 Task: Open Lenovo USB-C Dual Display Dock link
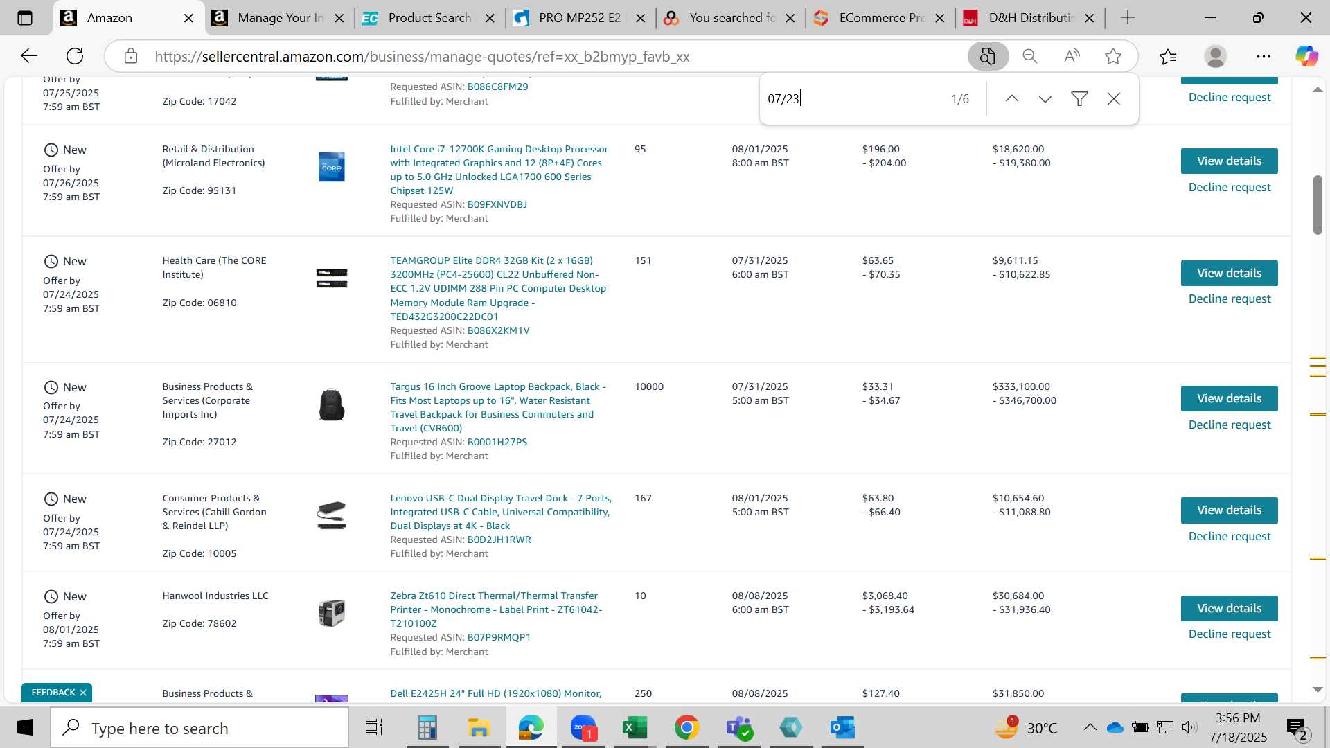pos(500,512)
